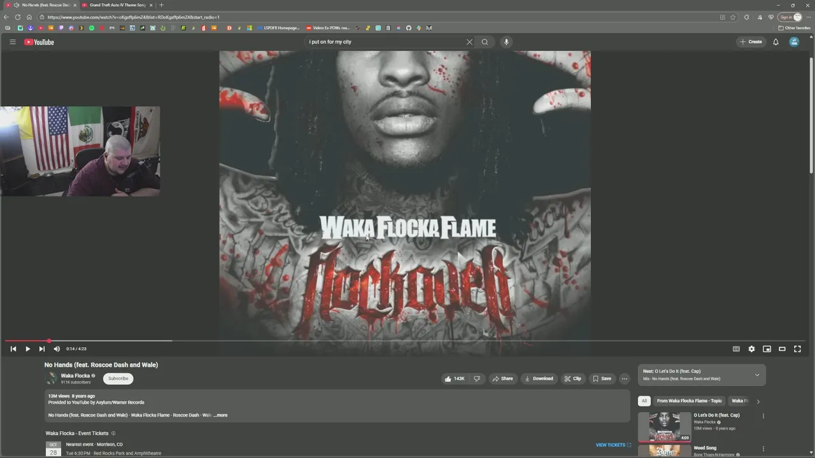The width and height of the screenshot is (815, 458).
Task: Clear the search box with X
Action: [469, 42]
